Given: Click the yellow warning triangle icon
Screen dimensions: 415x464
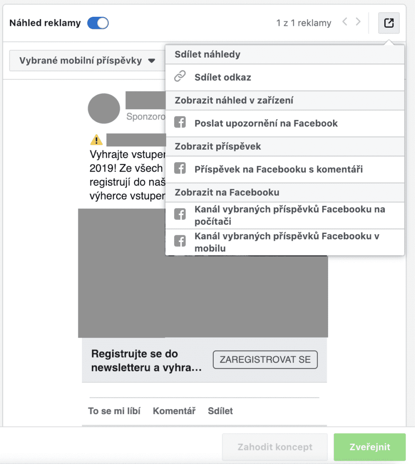Looking at the screenshot, I should pos(96,140).
